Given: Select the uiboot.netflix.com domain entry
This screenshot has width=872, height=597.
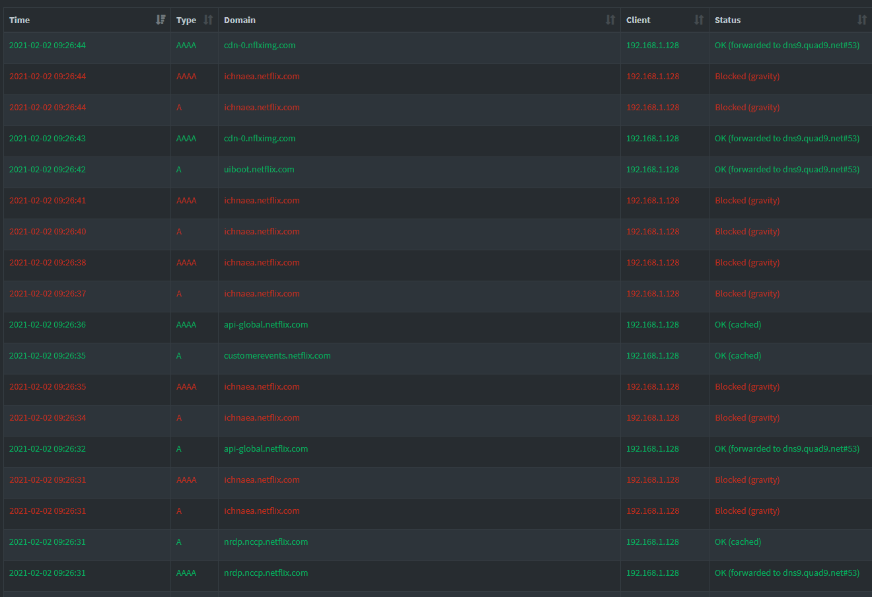Looking at the screenshot, I should [259, 170].
